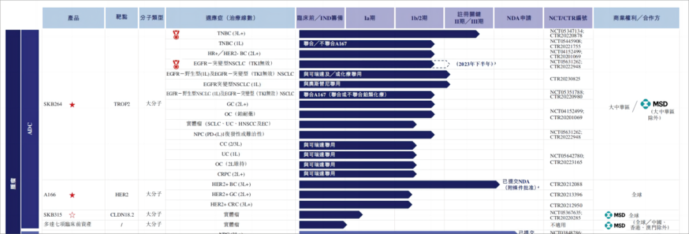Select the Ia期 stage header
Viewport: 689px width, 234px height.
click(370, 18)
